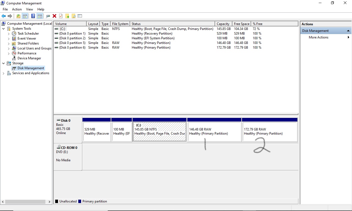Open the Help menu
This screenshot has height=211, width=352.
coord(41,9)
